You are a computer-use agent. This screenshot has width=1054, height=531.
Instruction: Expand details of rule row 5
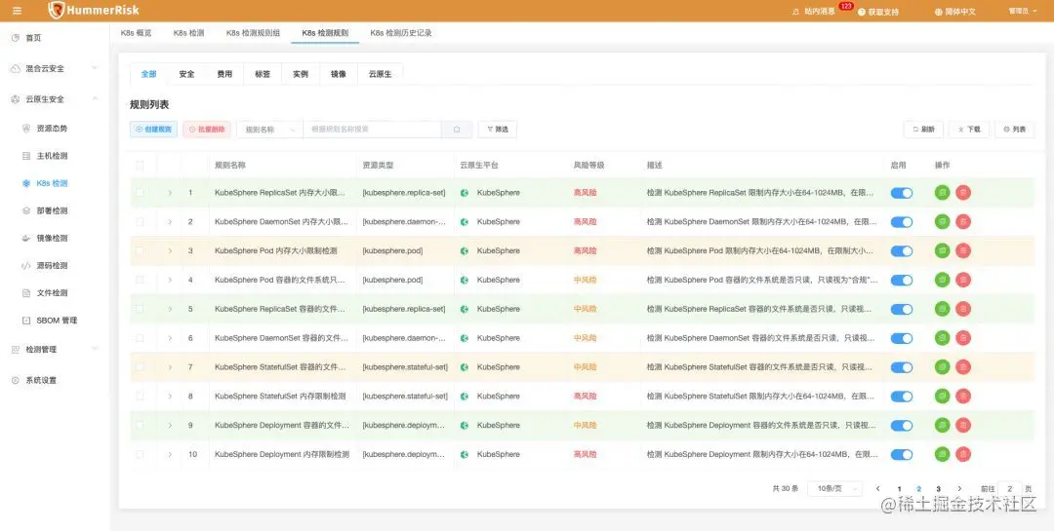click(170, 309)
